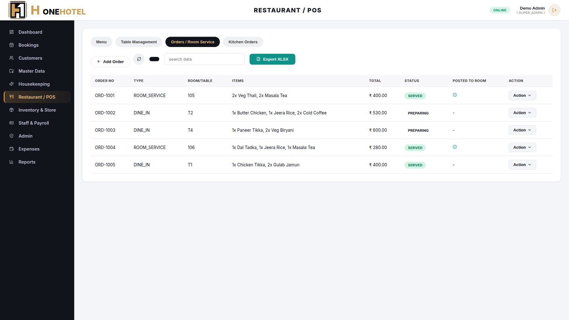The width and height of the screenshot is (569, 320).
Task: Click the refresh orders icon button
Action: (139, 59)
